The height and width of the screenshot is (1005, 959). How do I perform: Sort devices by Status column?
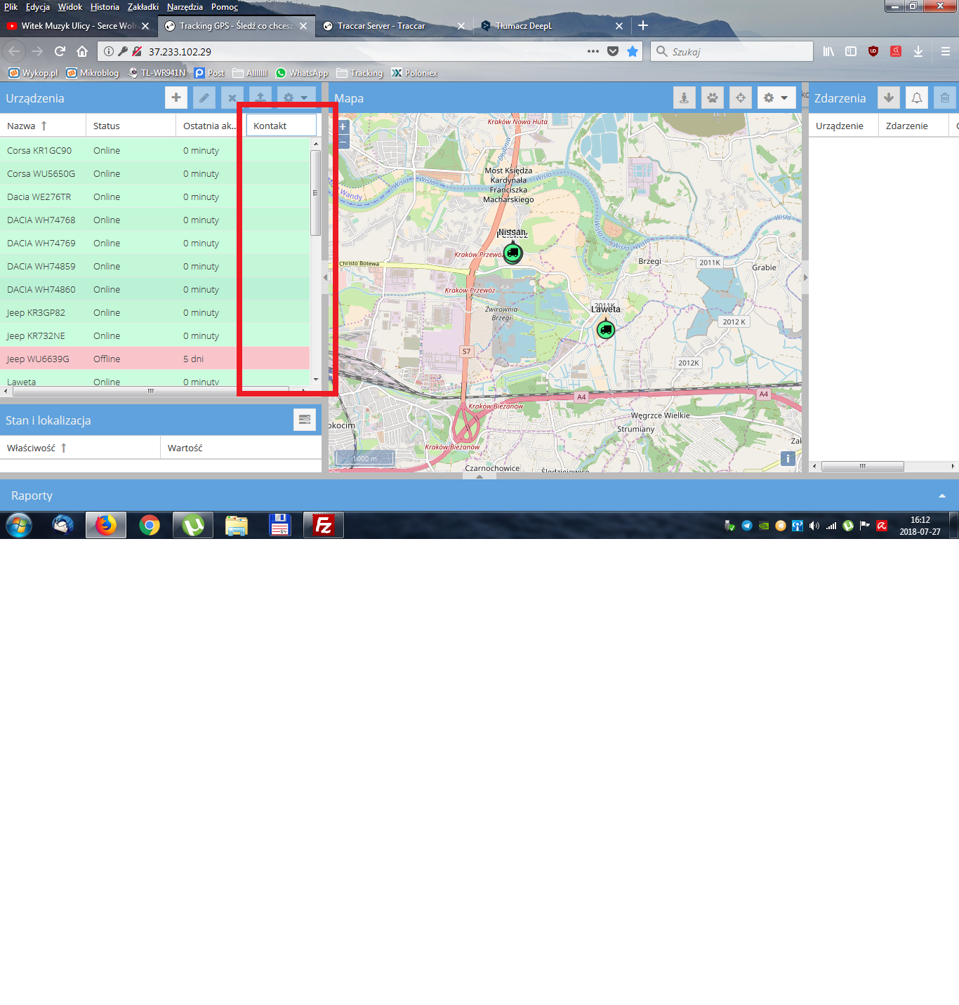coord(131,126)
